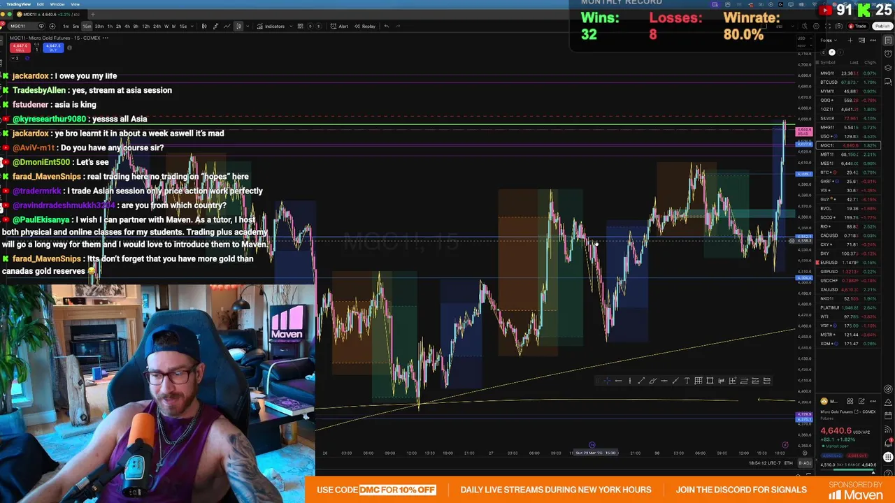This screenshot has width=895, height=503.
Task: Open watchlist advanced view icon
Action: pyautogui.click(x=861, y=40)
